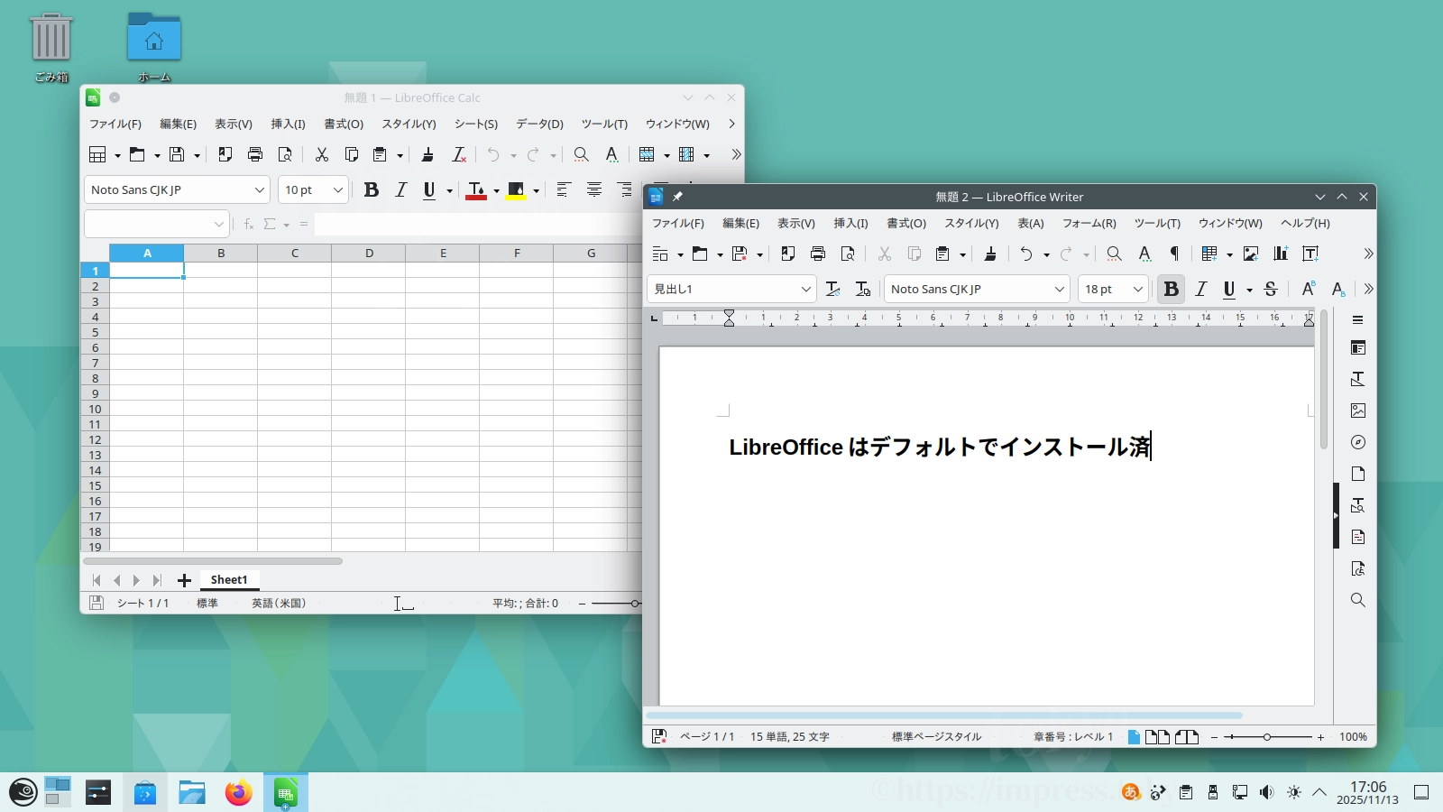This screenshot has width=1443, height=812.
Task: Open Find and Replace in Writer toolbar
Action: [1114, 254]
